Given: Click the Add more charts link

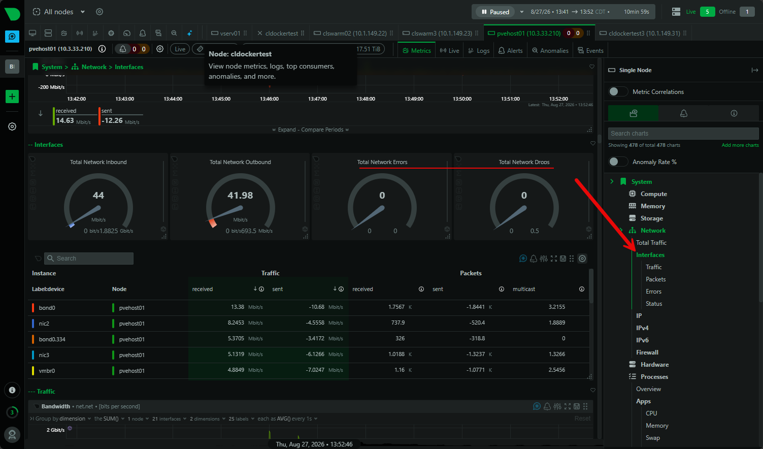Looking at the screenshot, I should [740, 145].
